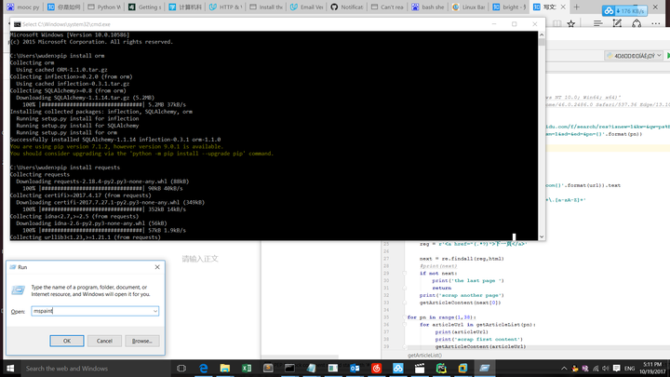The height and width of the screenshot is (377, 670).
Task: Click OK in the Run dialog
Action: [67, 341]
